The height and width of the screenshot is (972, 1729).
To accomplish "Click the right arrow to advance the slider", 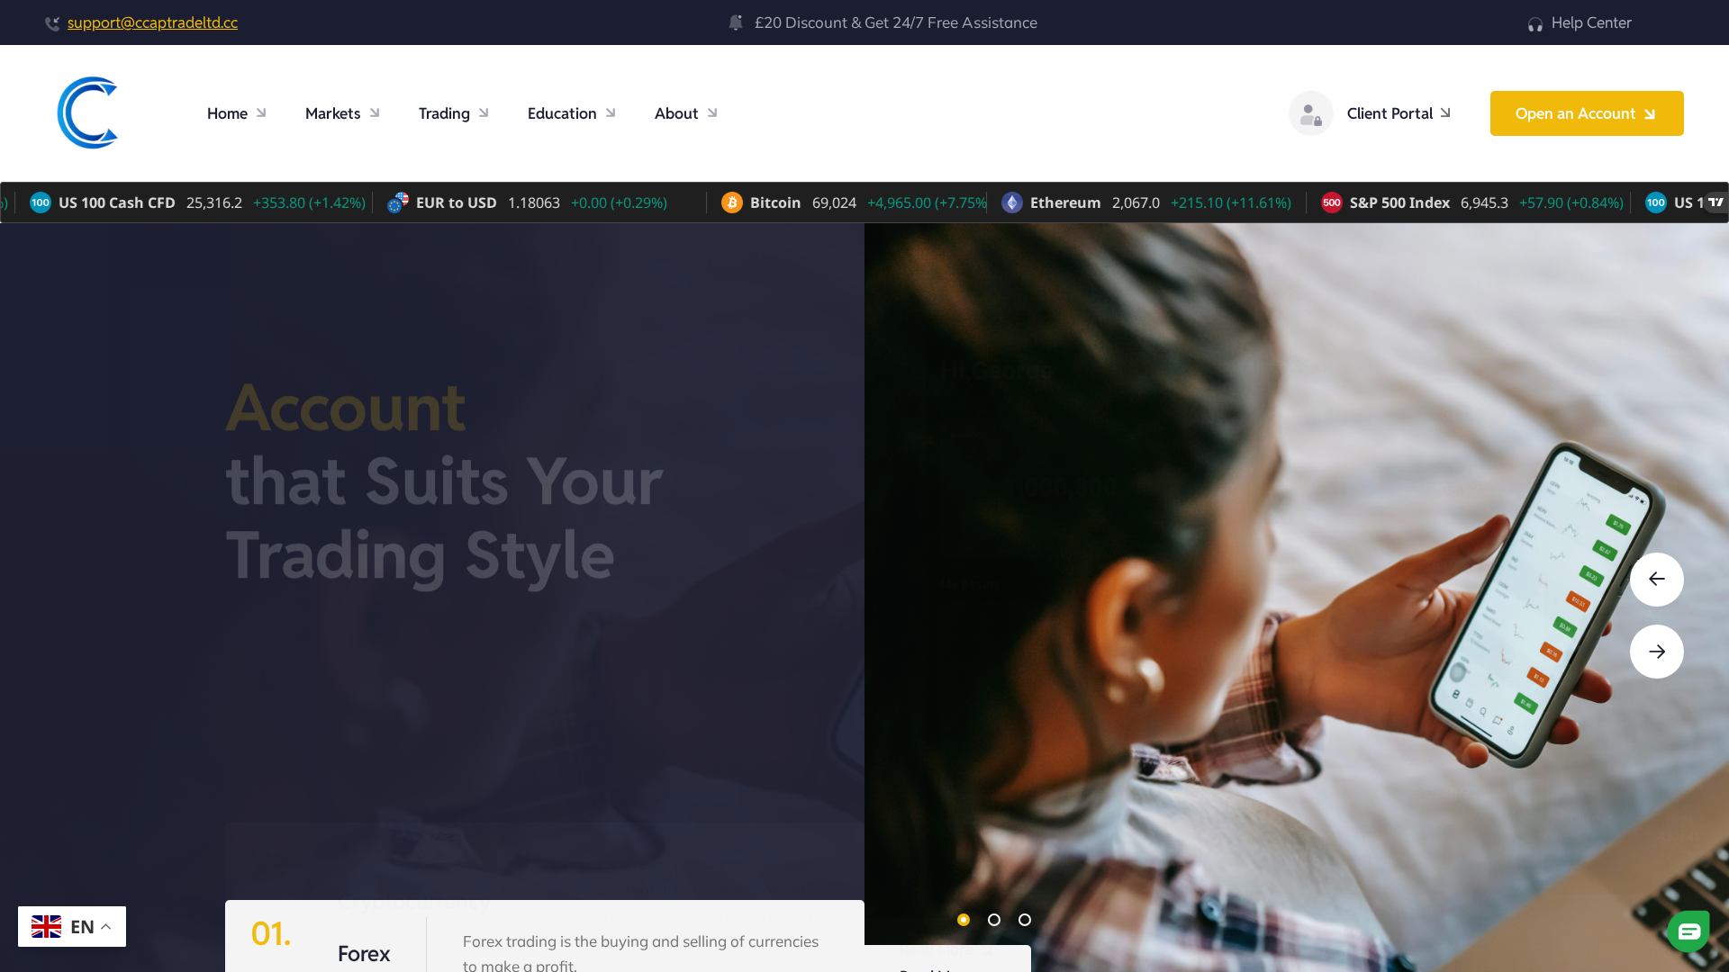I will click(1657, 651).
